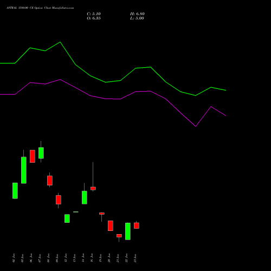Click the 07 Jan date label
Viewport: 271px width, 271px height.
point(40,258)
